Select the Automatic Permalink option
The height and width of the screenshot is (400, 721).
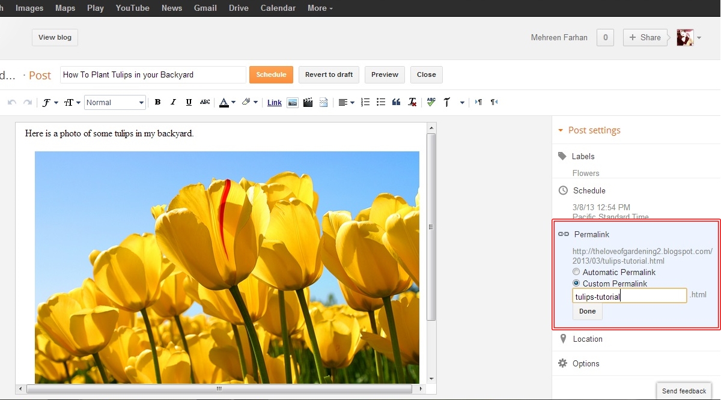pos(576,271)
